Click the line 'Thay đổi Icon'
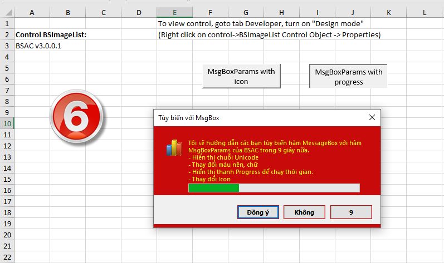Screen dimensions: 444x263 209,179
